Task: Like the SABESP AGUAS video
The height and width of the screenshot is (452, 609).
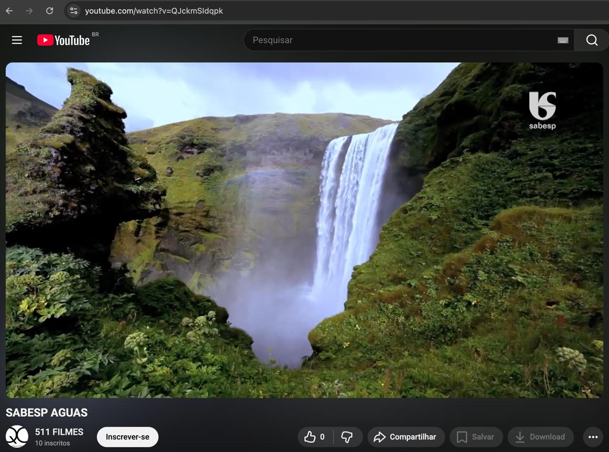Action: [x=315, y=437]
